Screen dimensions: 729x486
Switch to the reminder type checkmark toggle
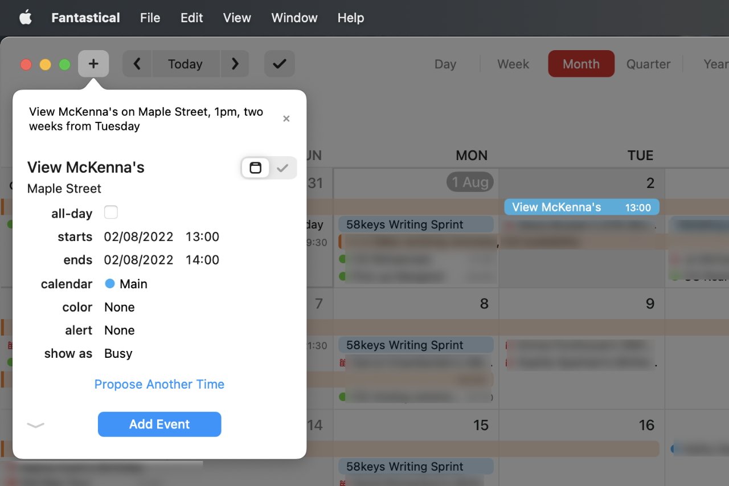click(x=282, y=168)
